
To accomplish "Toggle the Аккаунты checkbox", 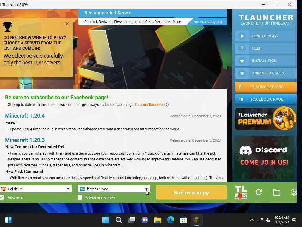I will point(2,197).
